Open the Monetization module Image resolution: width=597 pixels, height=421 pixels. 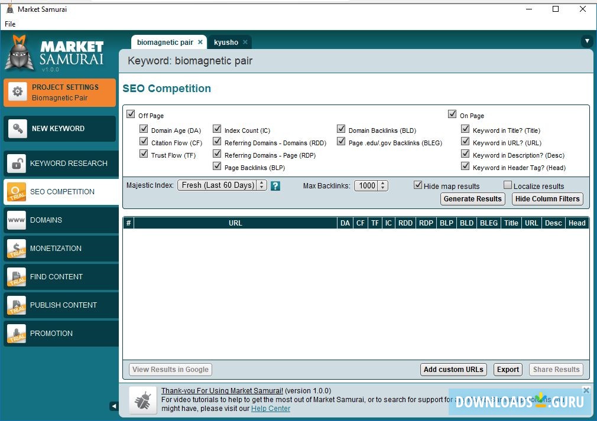[61, 249]
